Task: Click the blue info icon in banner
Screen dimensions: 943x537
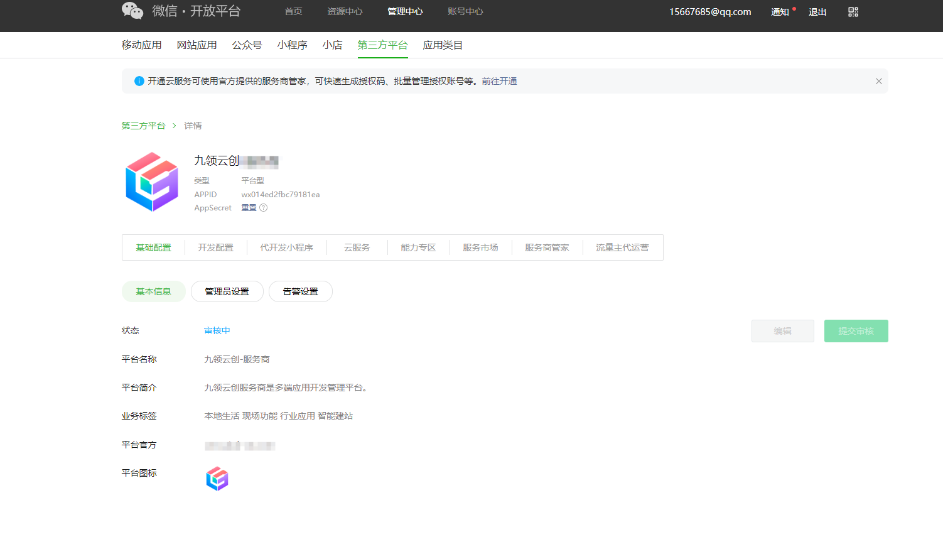Action: 139,81
